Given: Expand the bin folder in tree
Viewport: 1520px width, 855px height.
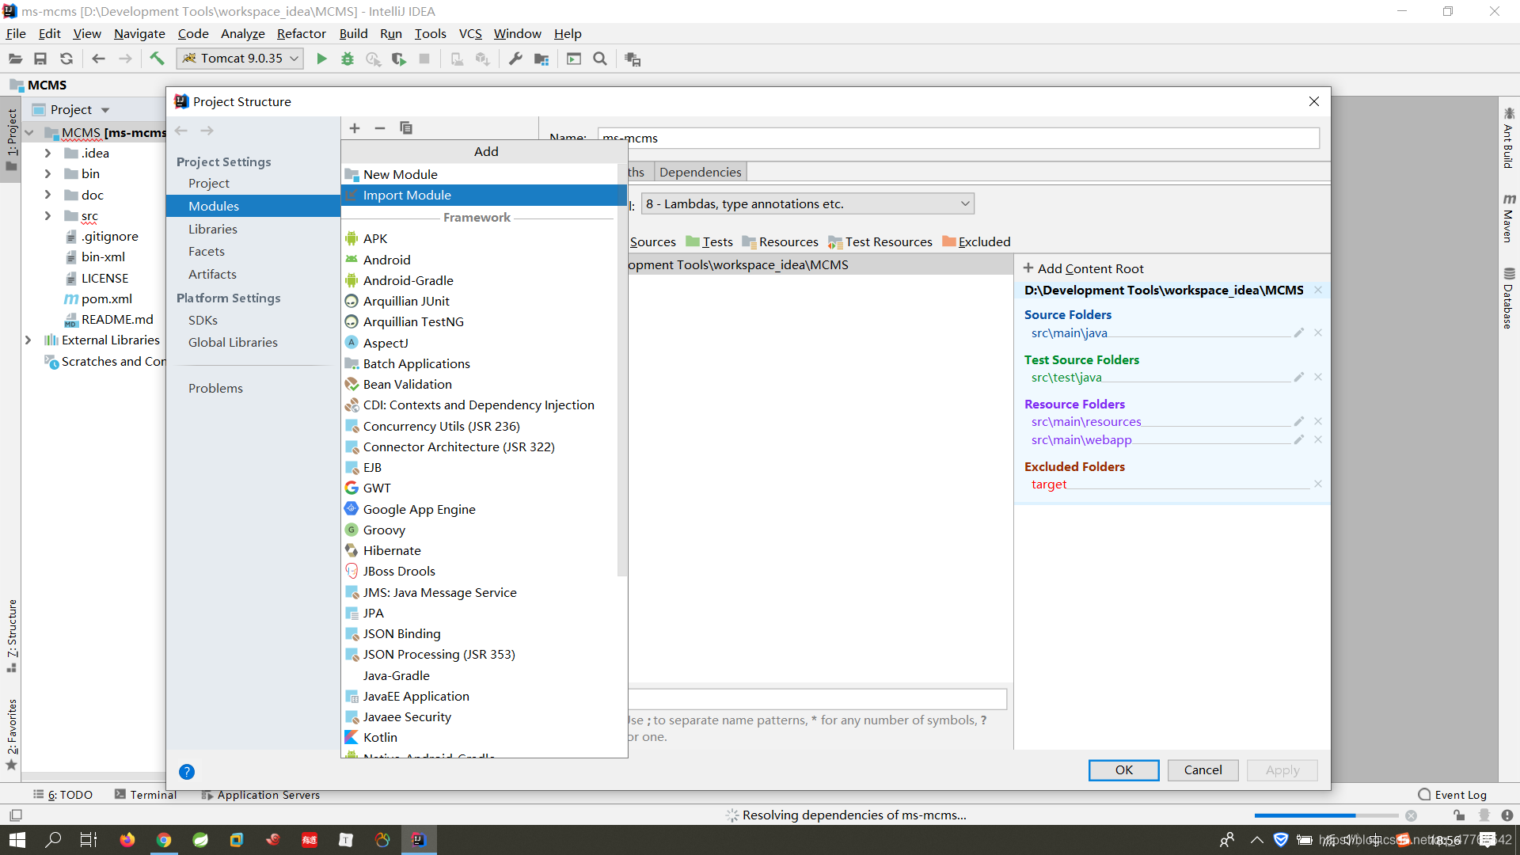Looking at the screenshot, I should pyautogui.click(x=47, y=173).
